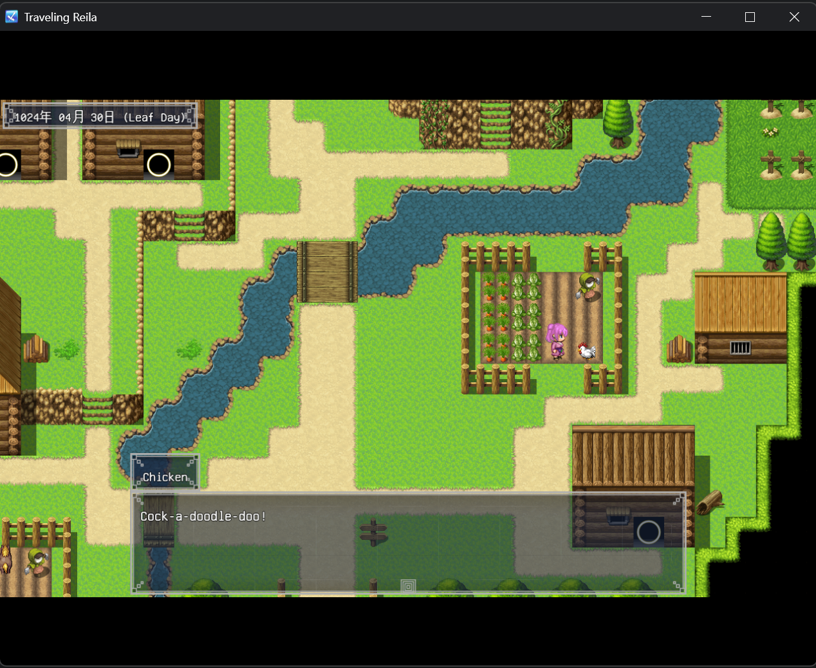Select the pink-haired girl character sprite
The width and height of the screenshot is (816, 668).
(x=557, y=340)
